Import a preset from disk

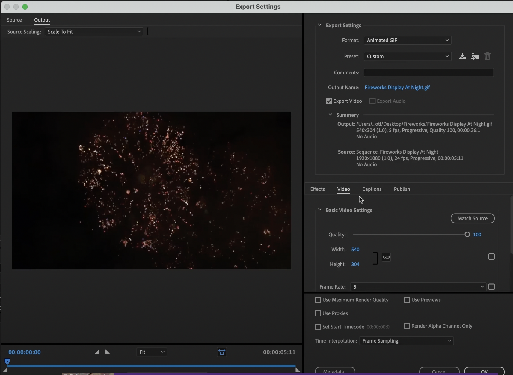pyautogui.click(x=475, y=56)
